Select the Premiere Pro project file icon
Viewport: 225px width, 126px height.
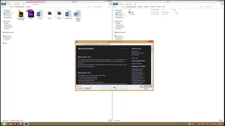(x=31, y=14)
